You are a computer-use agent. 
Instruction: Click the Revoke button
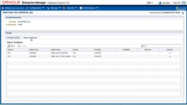click(22, 46)
